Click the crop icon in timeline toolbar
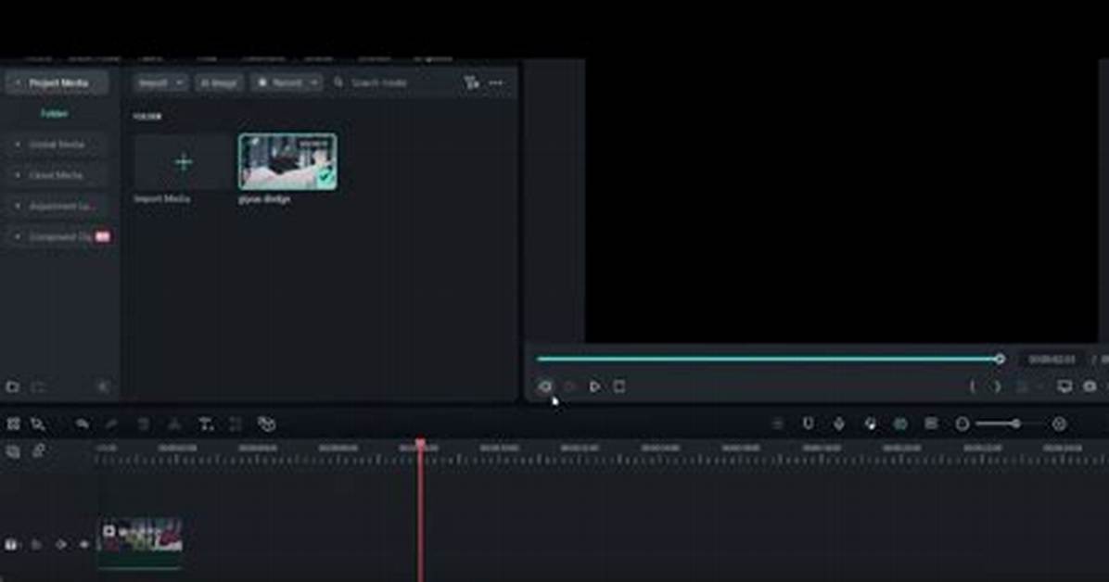 (236, 424)
